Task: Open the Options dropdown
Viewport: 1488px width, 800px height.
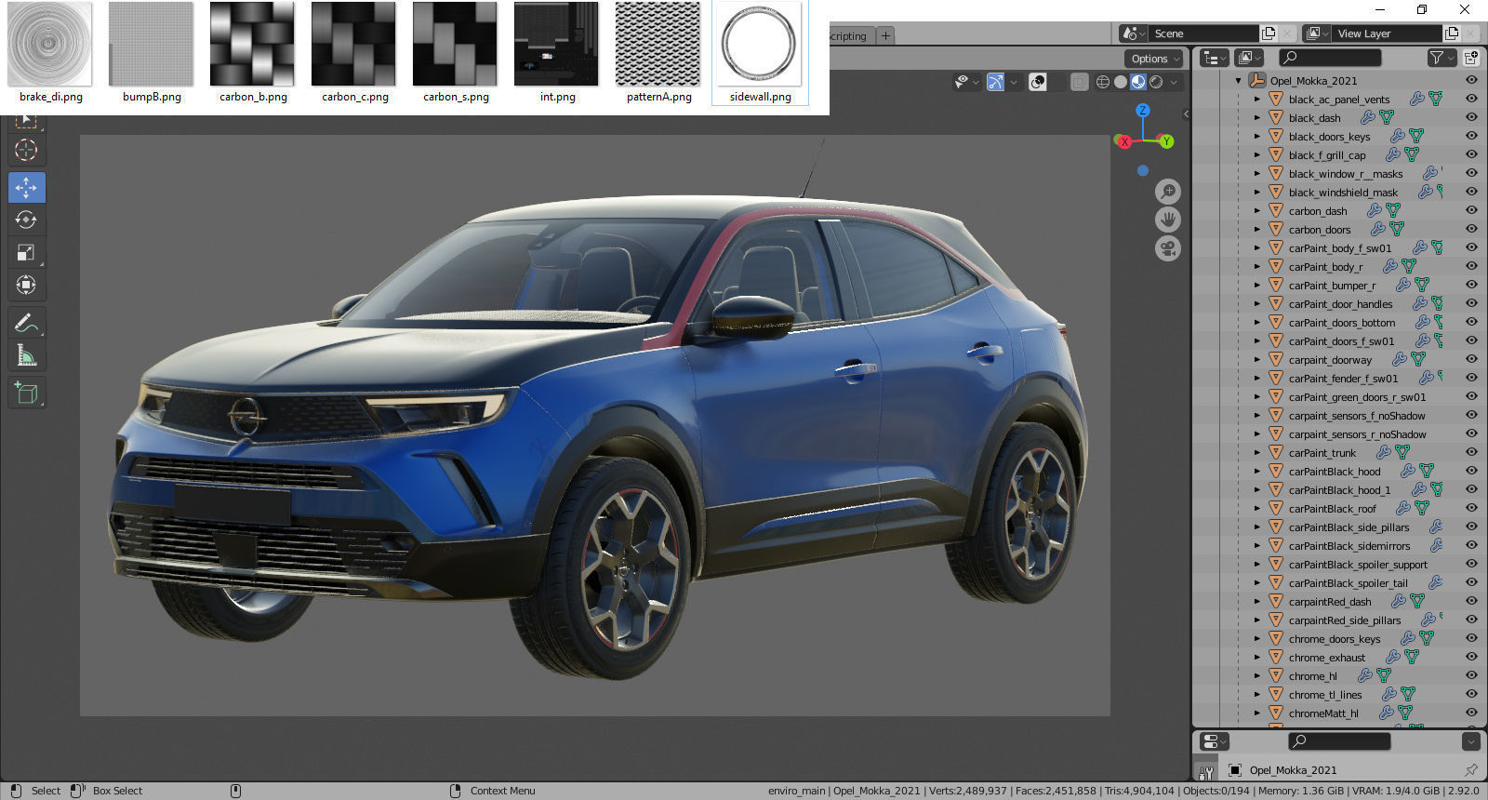Action: click(x=1155, y=59)
